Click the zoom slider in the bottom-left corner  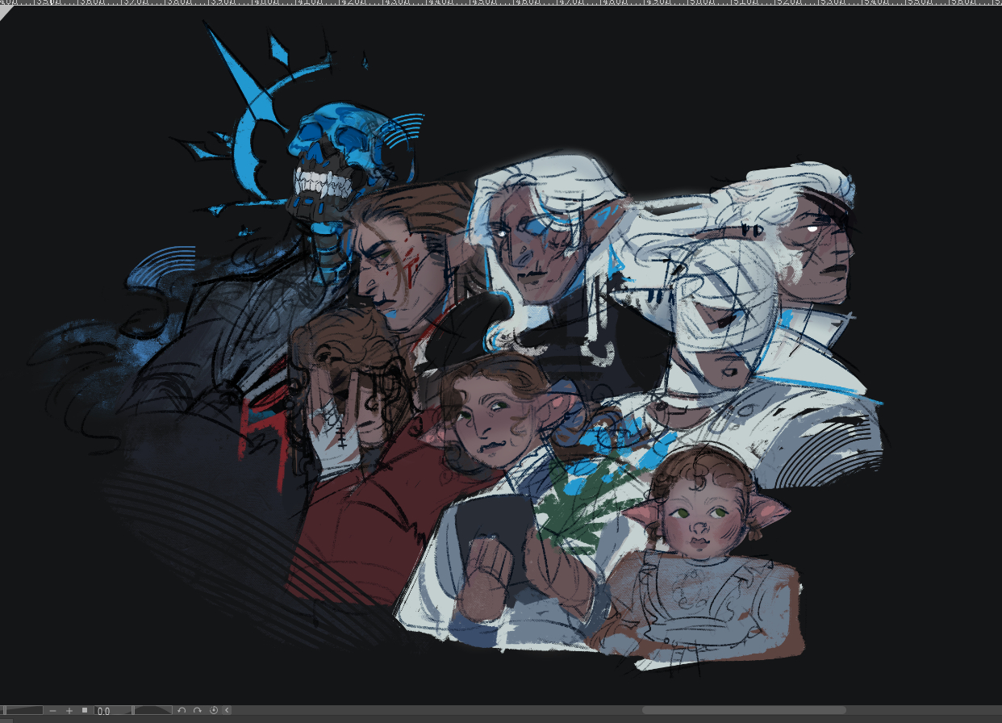[x=23, y=711]
